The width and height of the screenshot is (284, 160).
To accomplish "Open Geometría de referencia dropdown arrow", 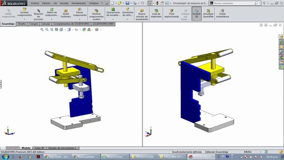I will pyautogui.click(x=127, y=19).
